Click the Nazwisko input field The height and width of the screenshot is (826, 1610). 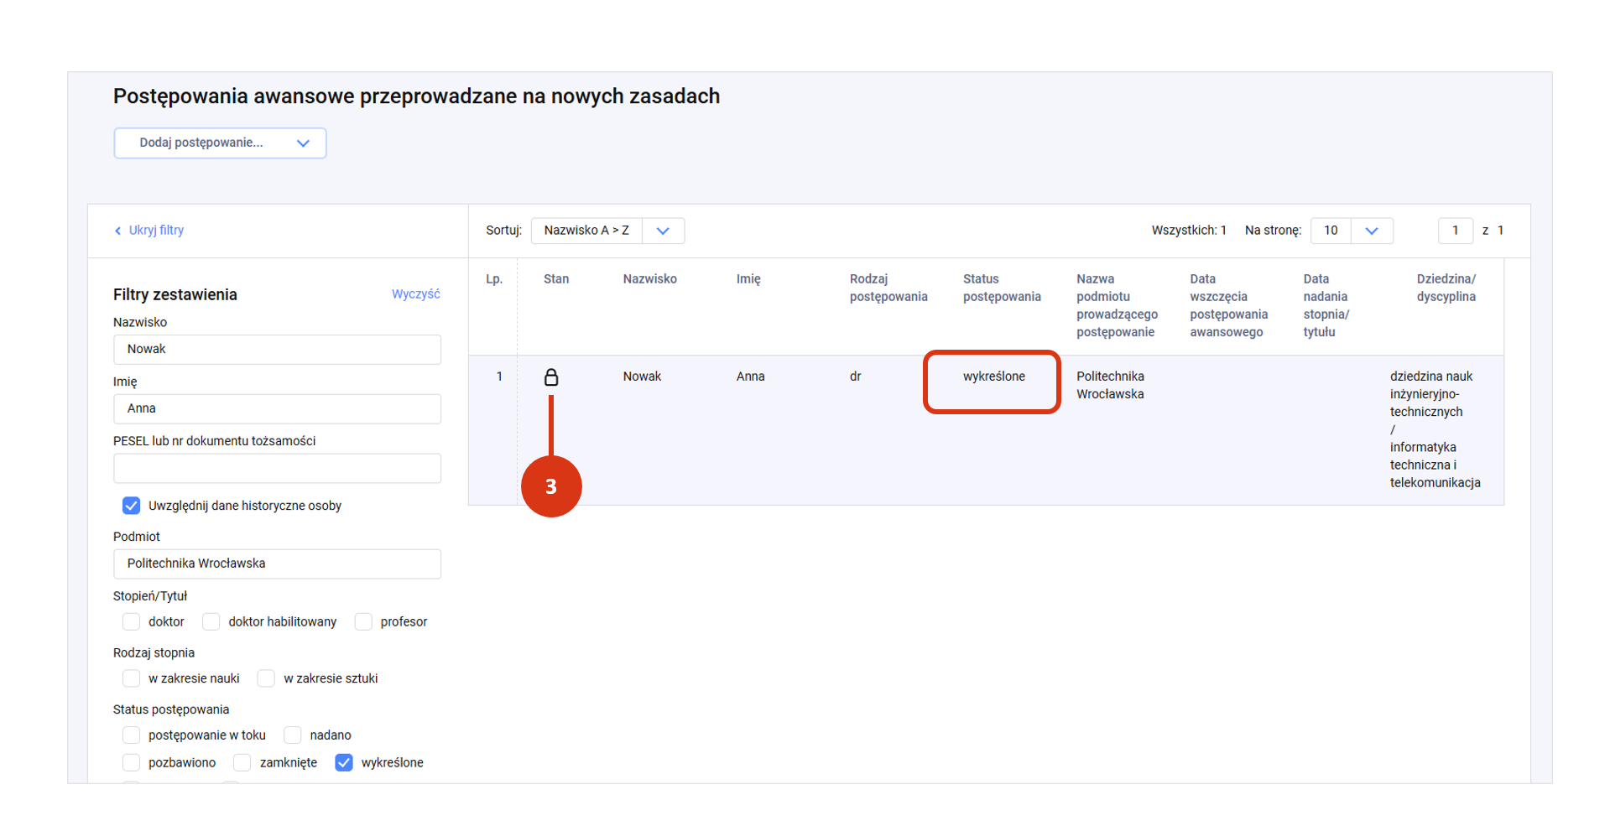(277, 350)
